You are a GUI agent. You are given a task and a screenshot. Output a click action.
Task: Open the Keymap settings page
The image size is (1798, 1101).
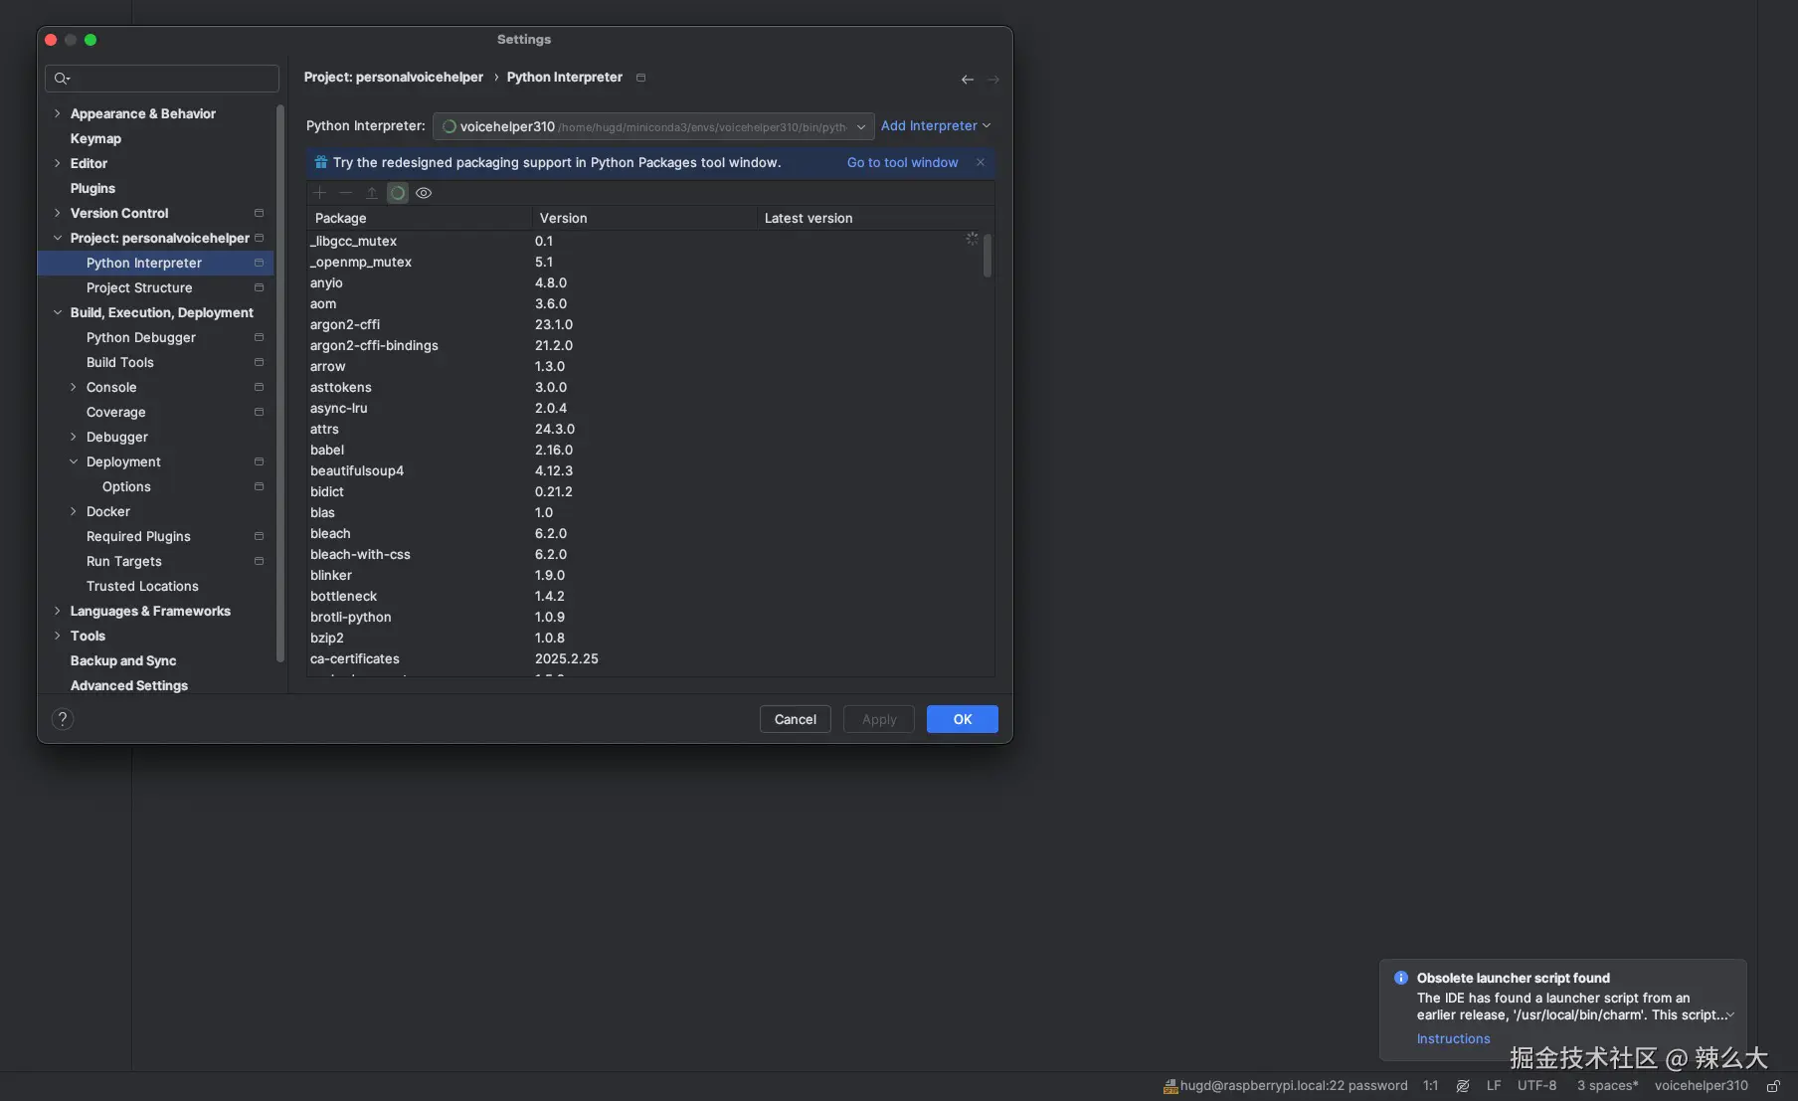click(x=95, y=138)
